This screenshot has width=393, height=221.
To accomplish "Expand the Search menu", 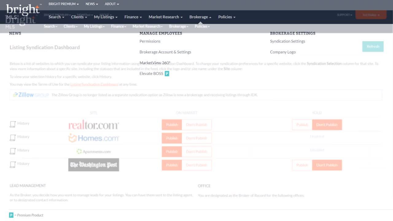I will point(56,17).
